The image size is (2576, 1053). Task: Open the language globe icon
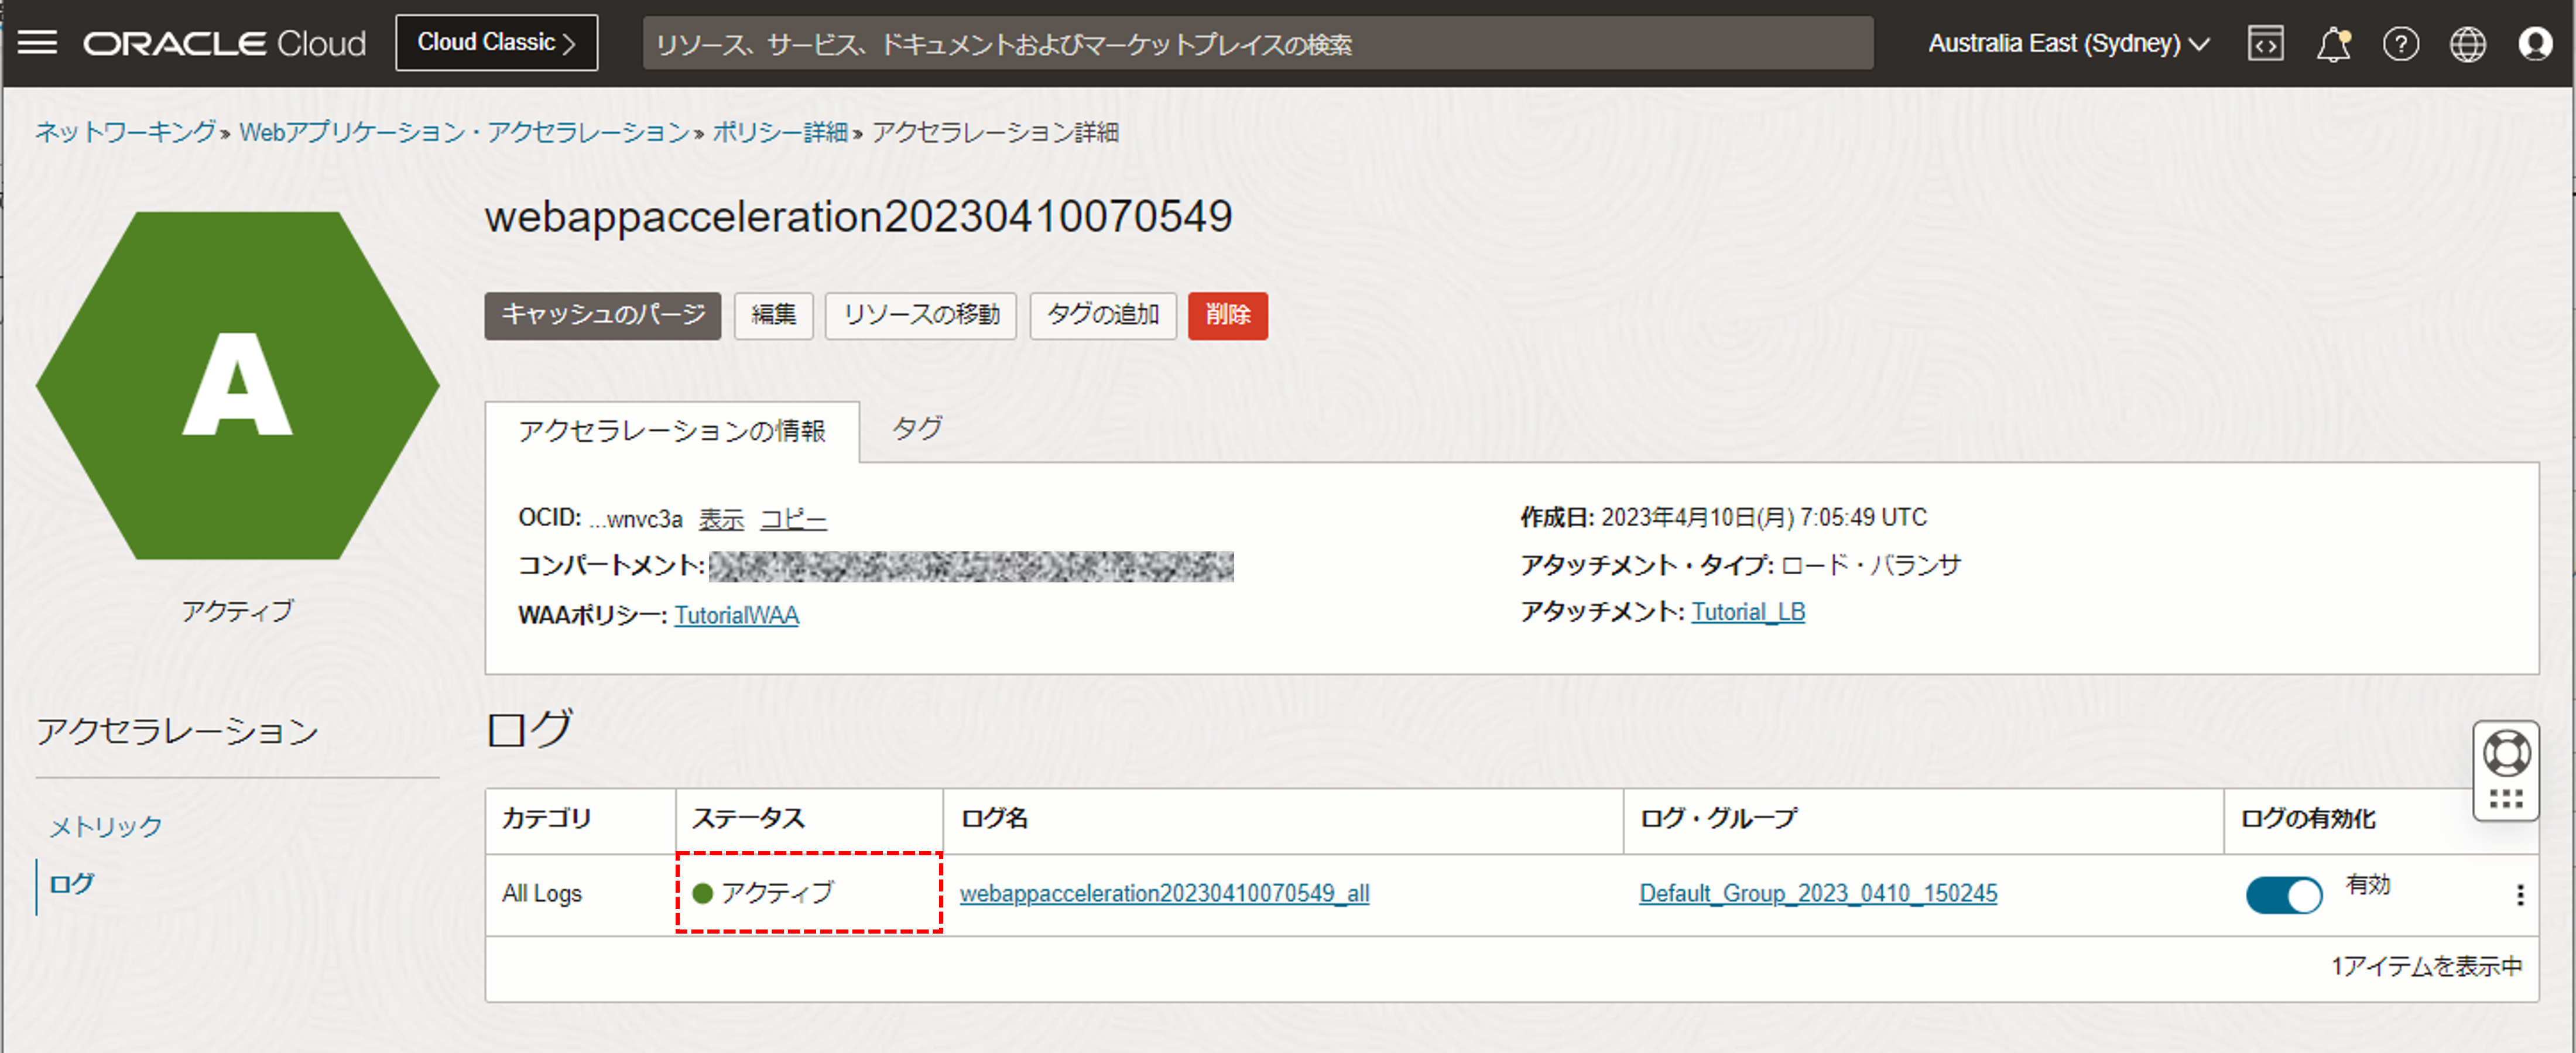point(2467,43)
